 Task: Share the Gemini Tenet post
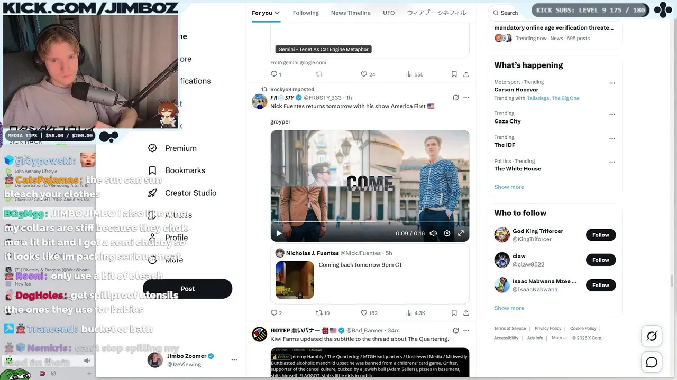[466, 74]
